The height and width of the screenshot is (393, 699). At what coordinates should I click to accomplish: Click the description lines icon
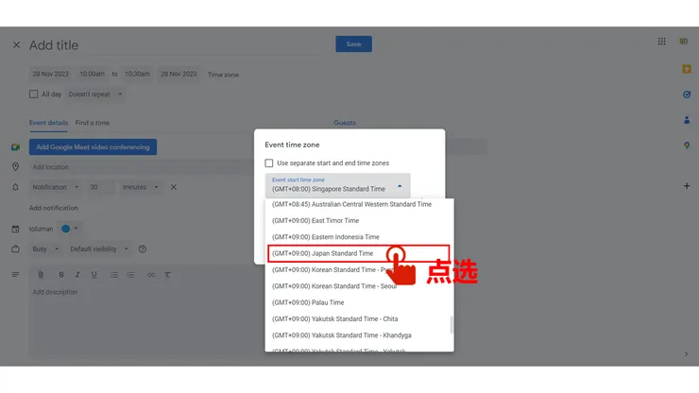coord(16,274)
